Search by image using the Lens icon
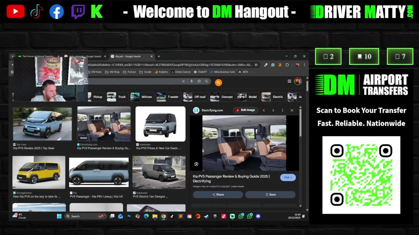 point(199,81)
